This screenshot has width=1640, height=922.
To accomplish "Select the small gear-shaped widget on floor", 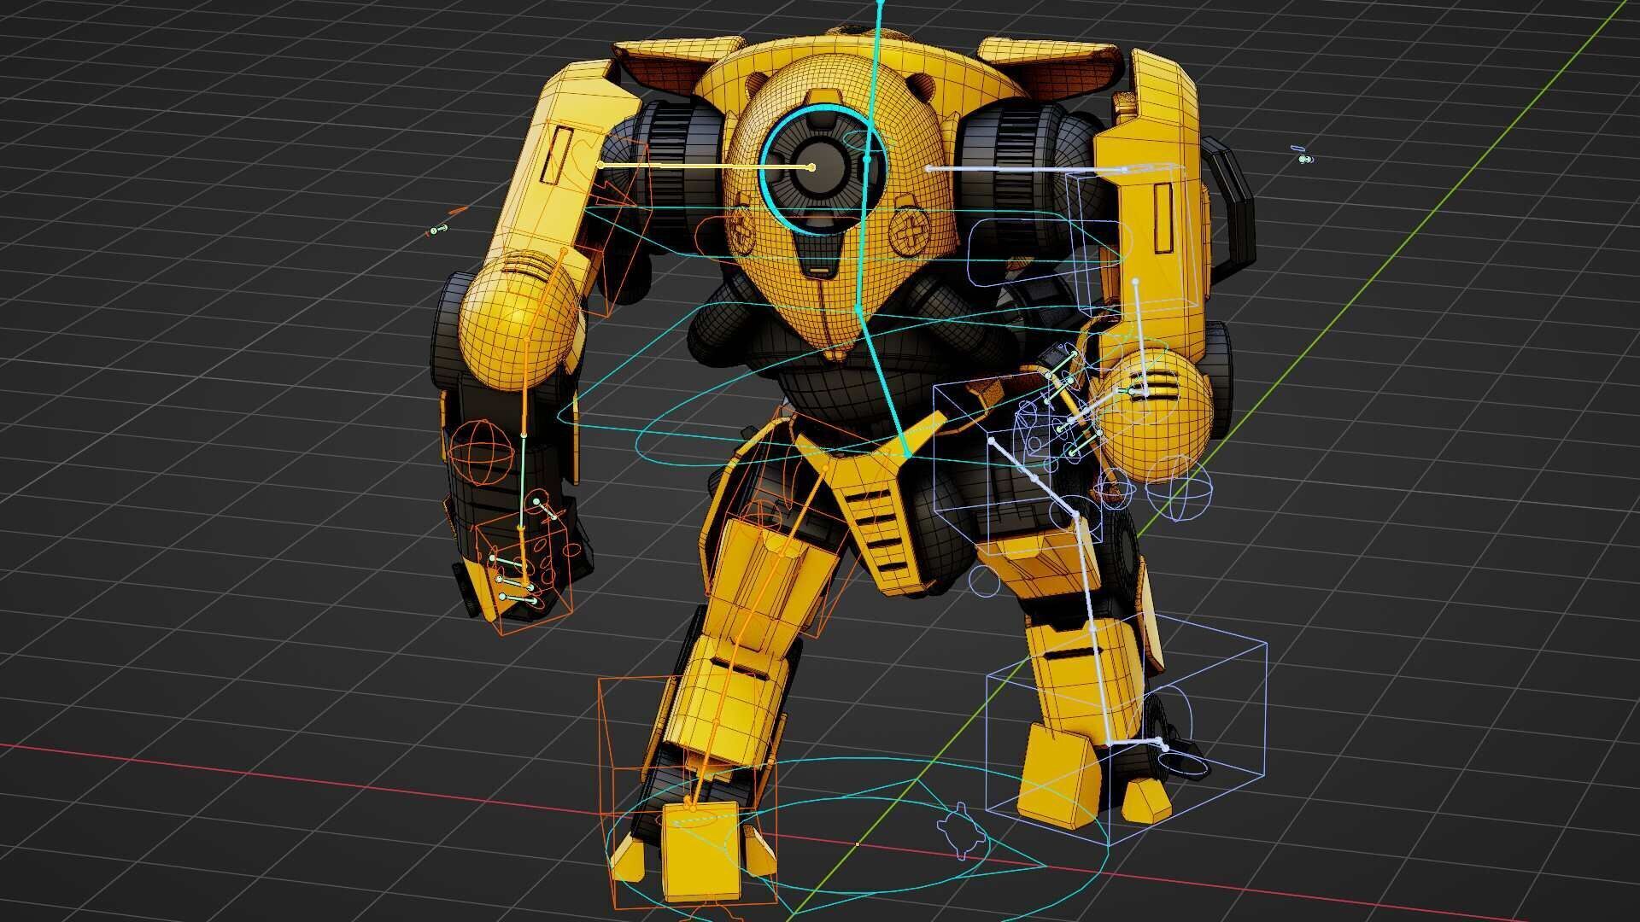I will (963, 831).
